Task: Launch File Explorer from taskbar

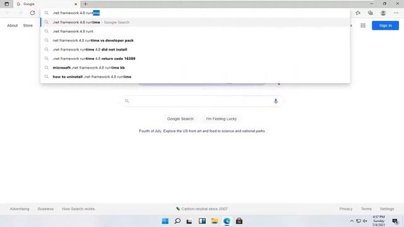Action: (x=215, y=221)
